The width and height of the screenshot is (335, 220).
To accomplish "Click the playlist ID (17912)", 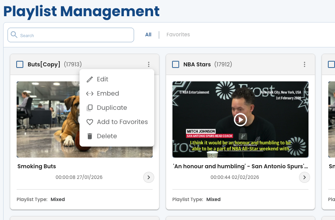I will (x=223, y=64).
